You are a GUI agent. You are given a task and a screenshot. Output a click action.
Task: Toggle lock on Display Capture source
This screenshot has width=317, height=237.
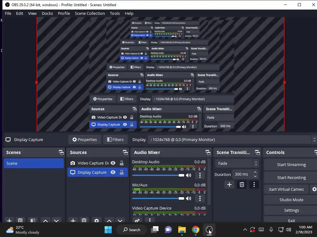tap(121, 172)
